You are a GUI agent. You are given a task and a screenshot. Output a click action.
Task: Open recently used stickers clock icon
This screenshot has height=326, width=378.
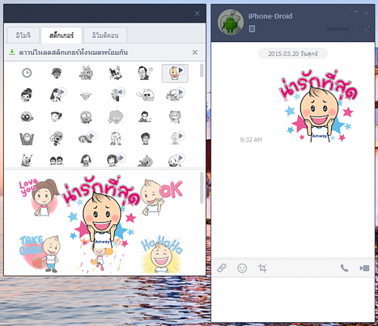point(26,73)
